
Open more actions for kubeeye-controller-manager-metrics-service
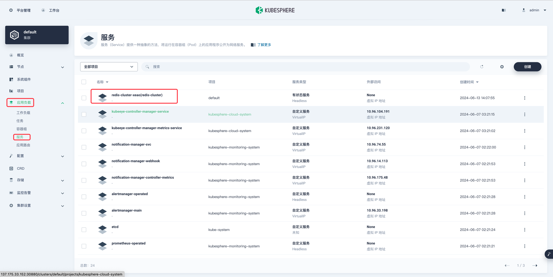(525, 131)
